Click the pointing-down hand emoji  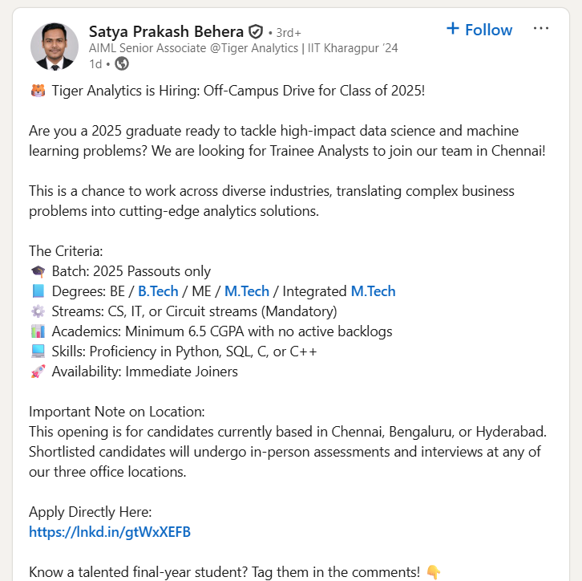tap(433, 572)
